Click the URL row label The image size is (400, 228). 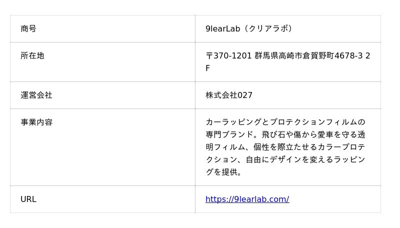tap(28, 199)
